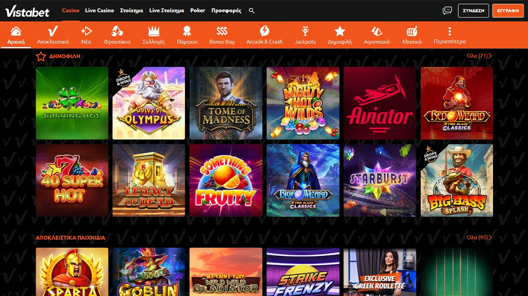This screenshot has height=296, width=528.
Task: Go to the Poker menu item
Action: click(197, 11)
